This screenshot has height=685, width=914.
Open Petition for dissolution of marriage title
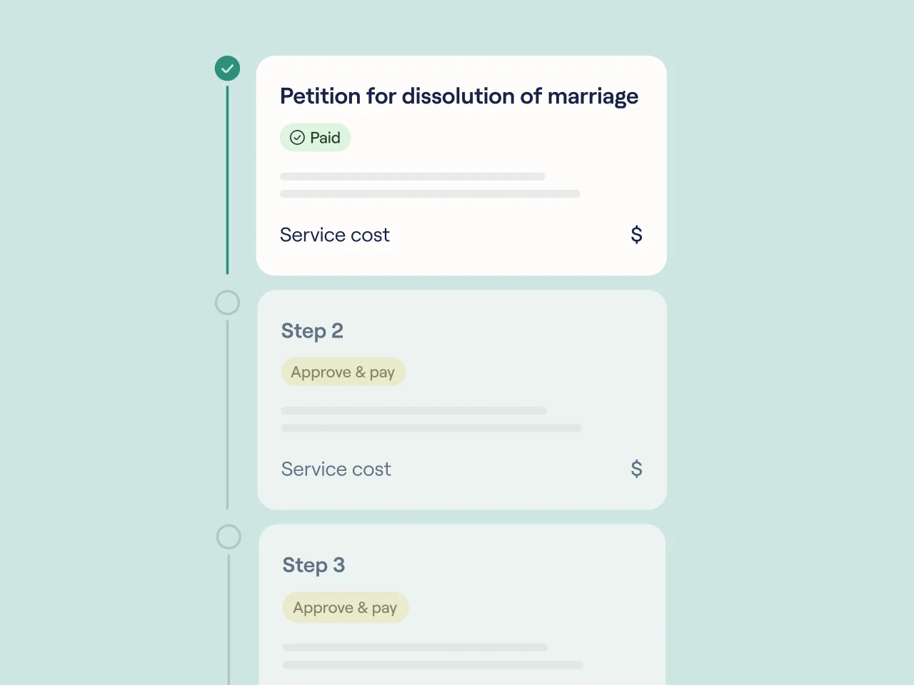(458, 96)
